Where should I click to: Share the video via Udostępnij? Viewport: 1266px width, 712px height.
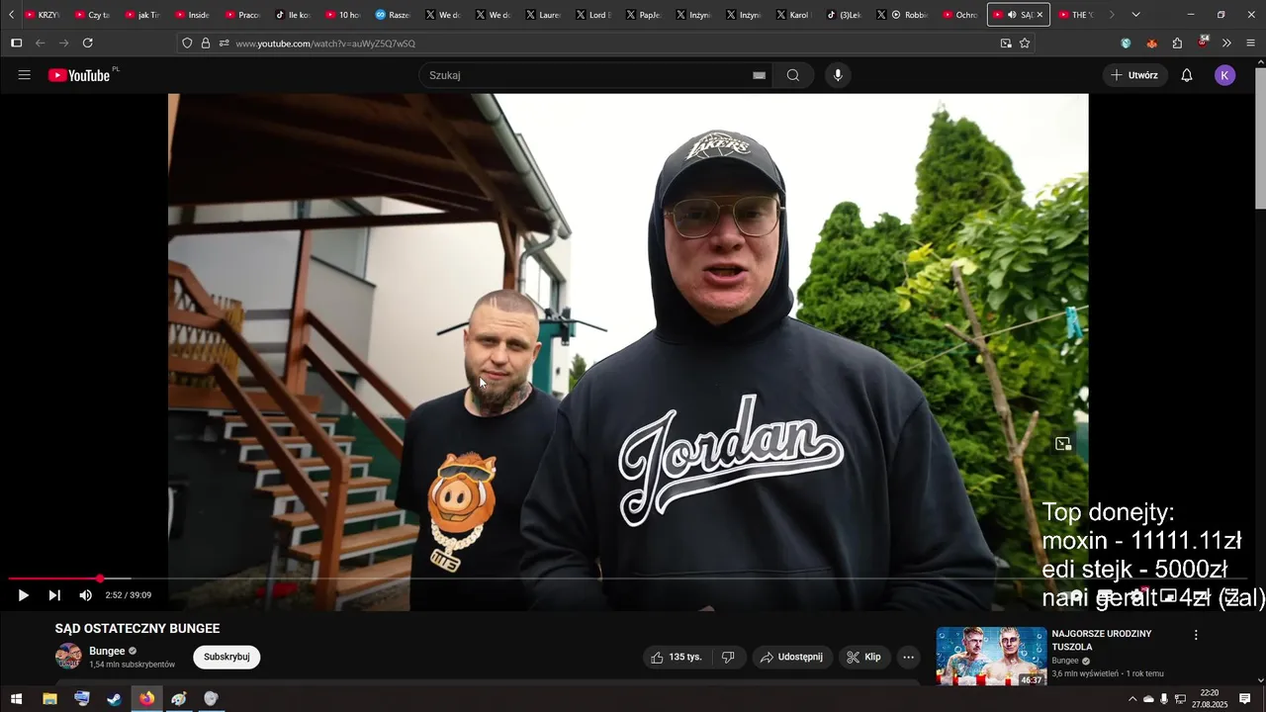click(x=792, y=657)
